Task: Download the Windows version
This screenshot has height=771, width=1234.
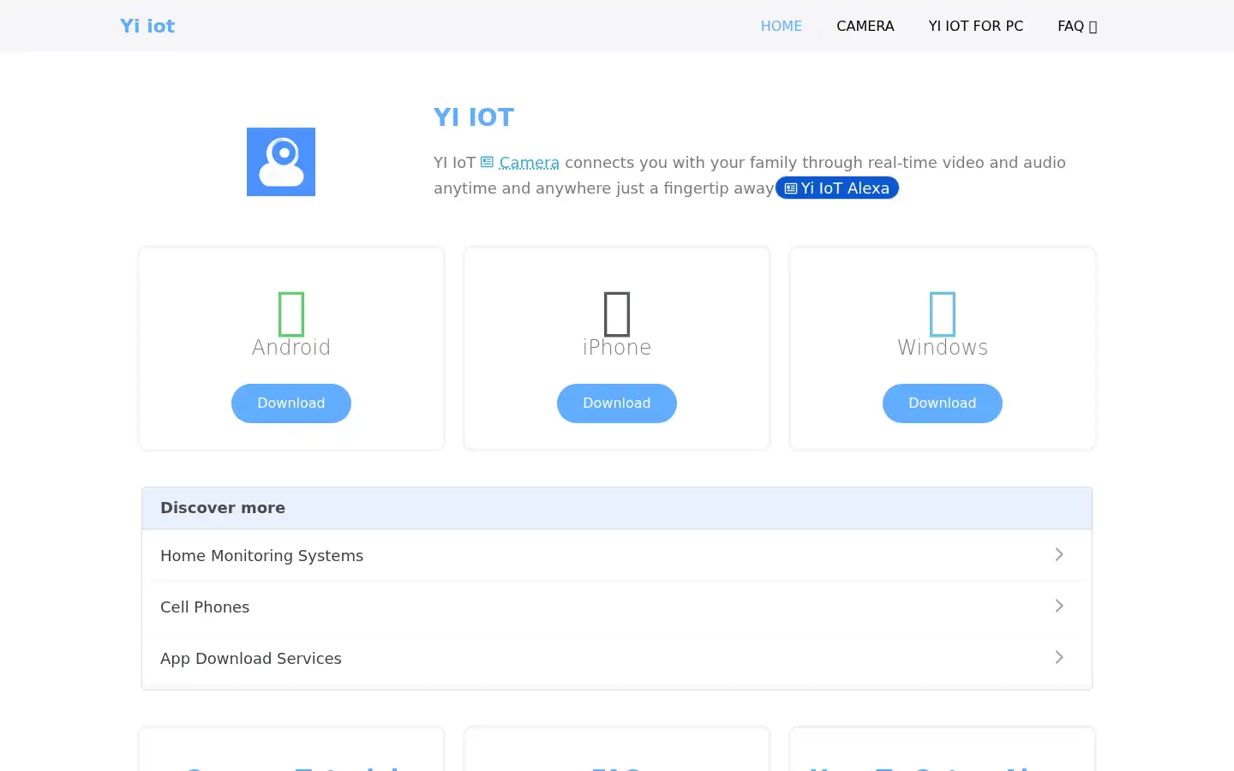Action: click(943, 403)
